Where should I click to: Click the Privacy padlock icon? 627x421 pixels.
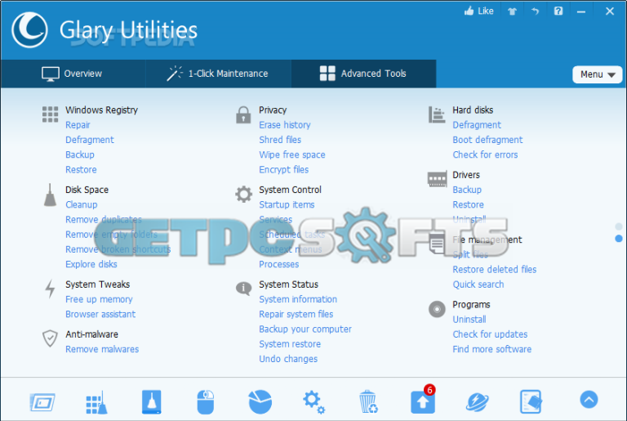pos(243,115)
